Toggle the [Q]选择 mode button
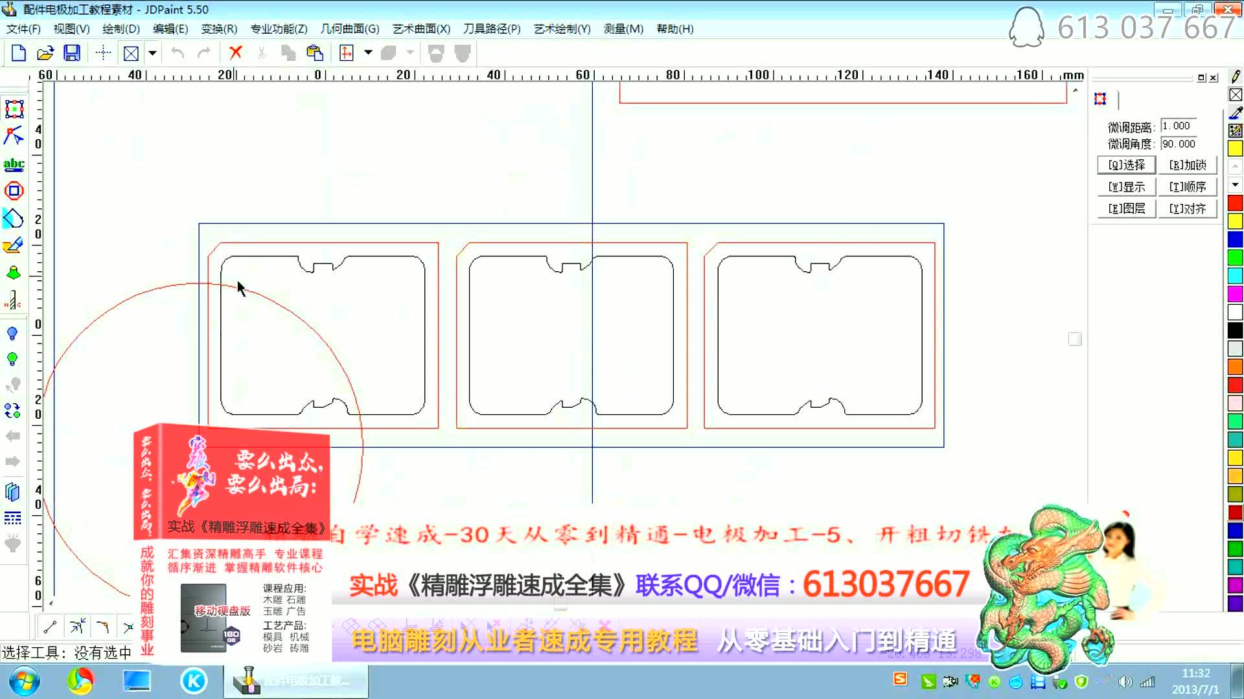Viewport: 1244px width, 699px height. (x=1126, y=165)
